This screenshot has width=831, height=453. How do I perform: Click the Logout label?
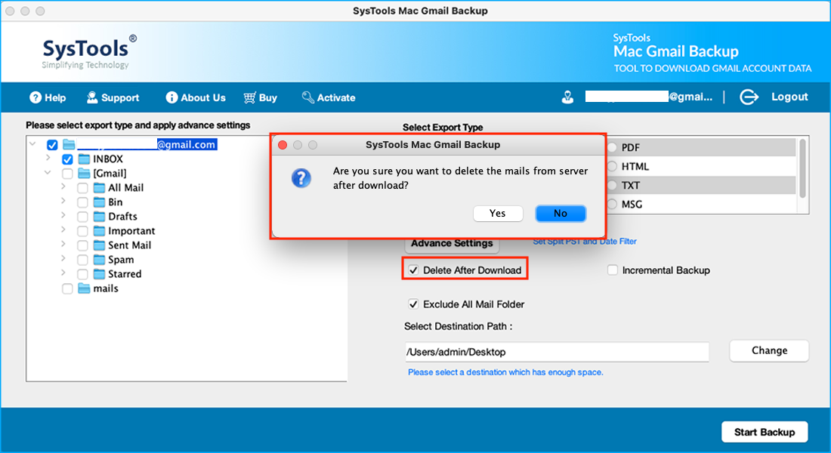tap(789, 97)
